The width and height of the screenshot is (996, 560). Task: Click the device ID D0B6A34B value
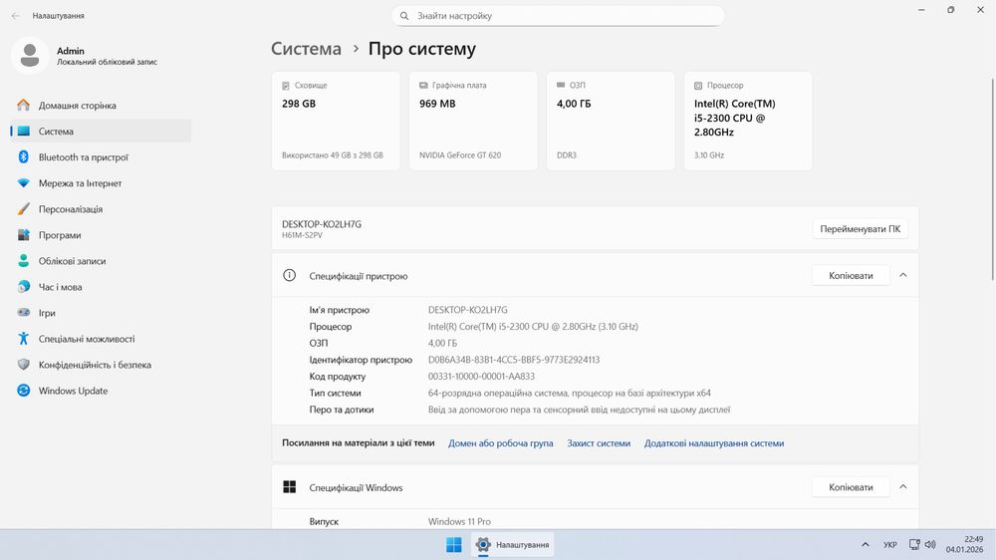[514, 360]
